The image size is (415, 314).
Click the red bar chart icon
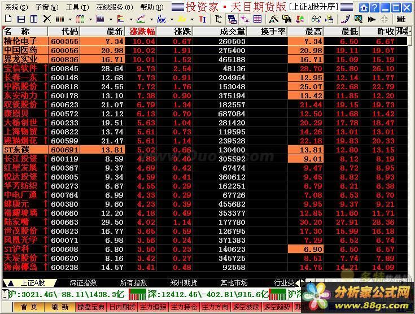click(x=121, y=19)
